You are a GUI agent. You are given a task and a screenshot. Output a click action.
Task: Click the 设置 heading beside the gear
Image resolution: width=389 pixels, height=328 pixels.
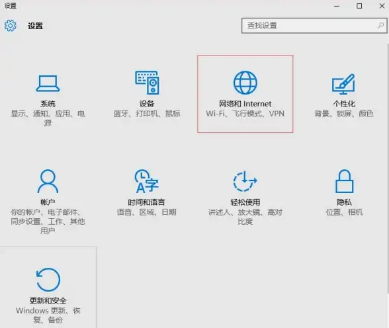click(35, 26)
